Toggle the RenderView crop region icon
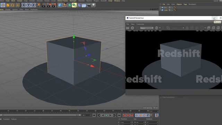The height and width of the screenshot is (125, 222). click(168, 28)
